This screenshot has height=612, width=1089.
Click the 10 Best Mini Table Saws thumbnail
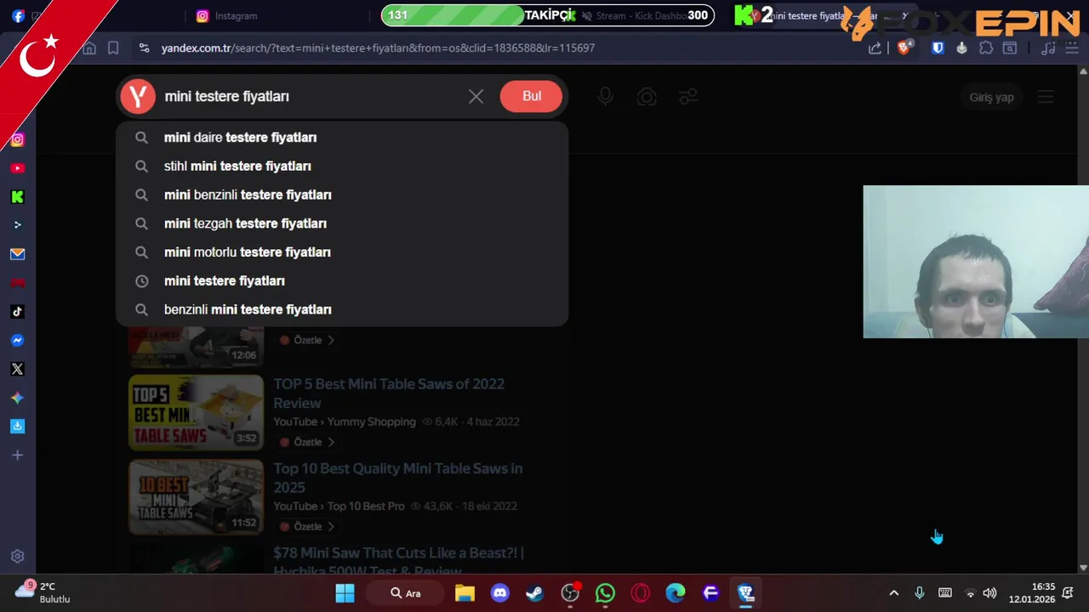[197, 497]
